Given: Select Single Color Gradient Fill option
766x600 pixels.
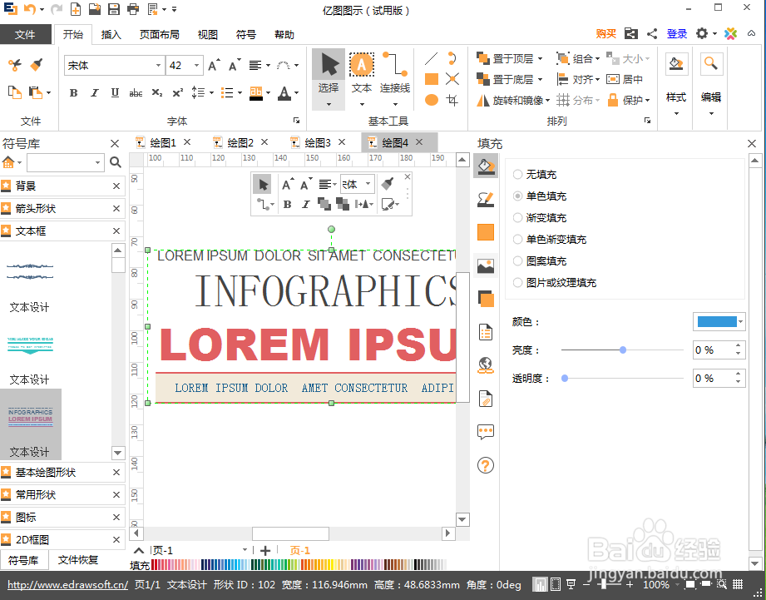Looking at the screenshot, I should point(517,240).
